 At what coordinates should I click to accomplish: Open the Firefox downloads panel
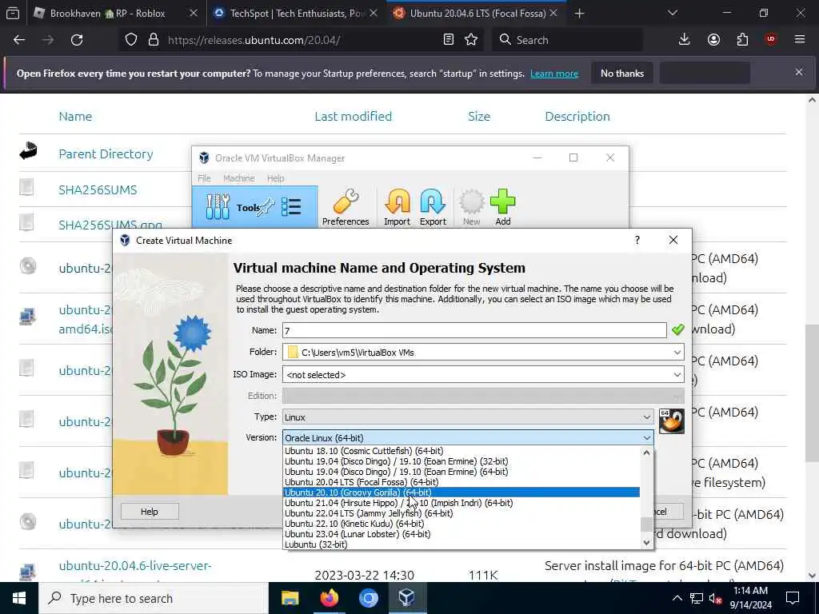[x=685, y=40]
